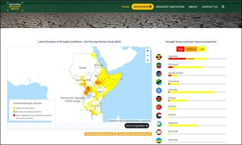Click the Rwanda flag icon

coord(159,140)
